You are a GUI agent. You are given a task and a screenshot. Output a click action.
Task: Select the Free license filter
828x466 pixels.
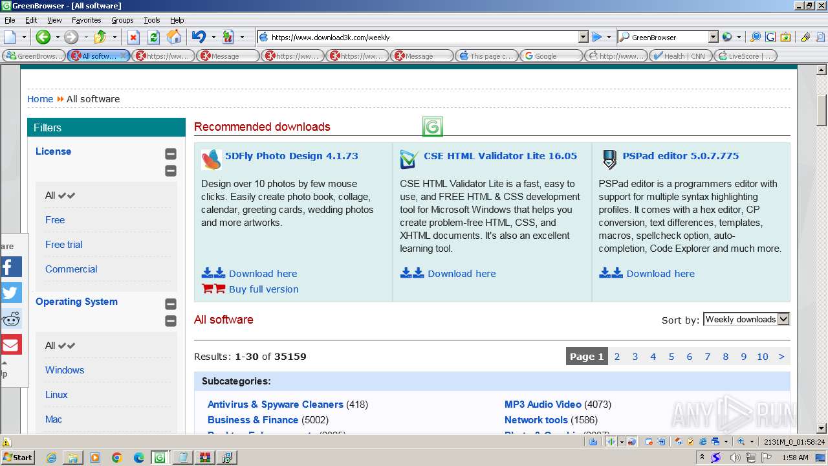55,220
